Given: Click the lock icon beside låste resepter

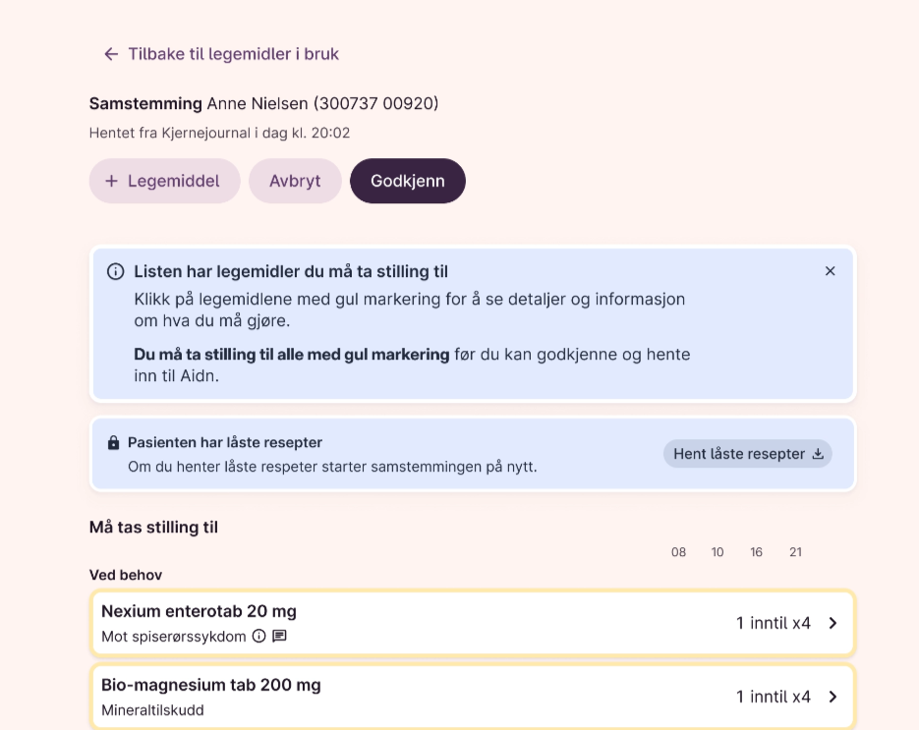Looking at the screenshot, I should tap(113, 443).
